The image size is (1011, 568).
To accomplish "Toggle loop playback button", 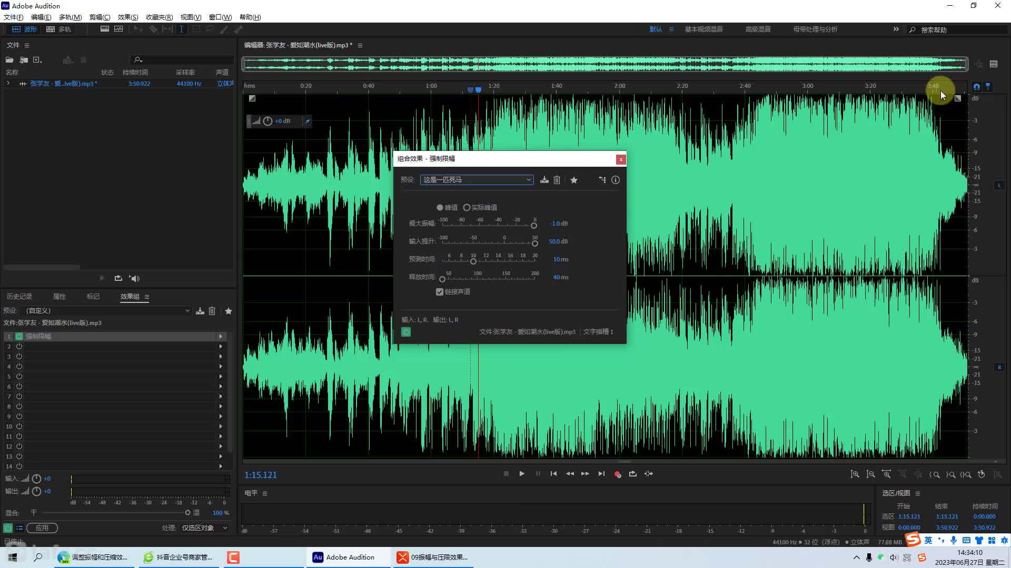I will [633, 474].
